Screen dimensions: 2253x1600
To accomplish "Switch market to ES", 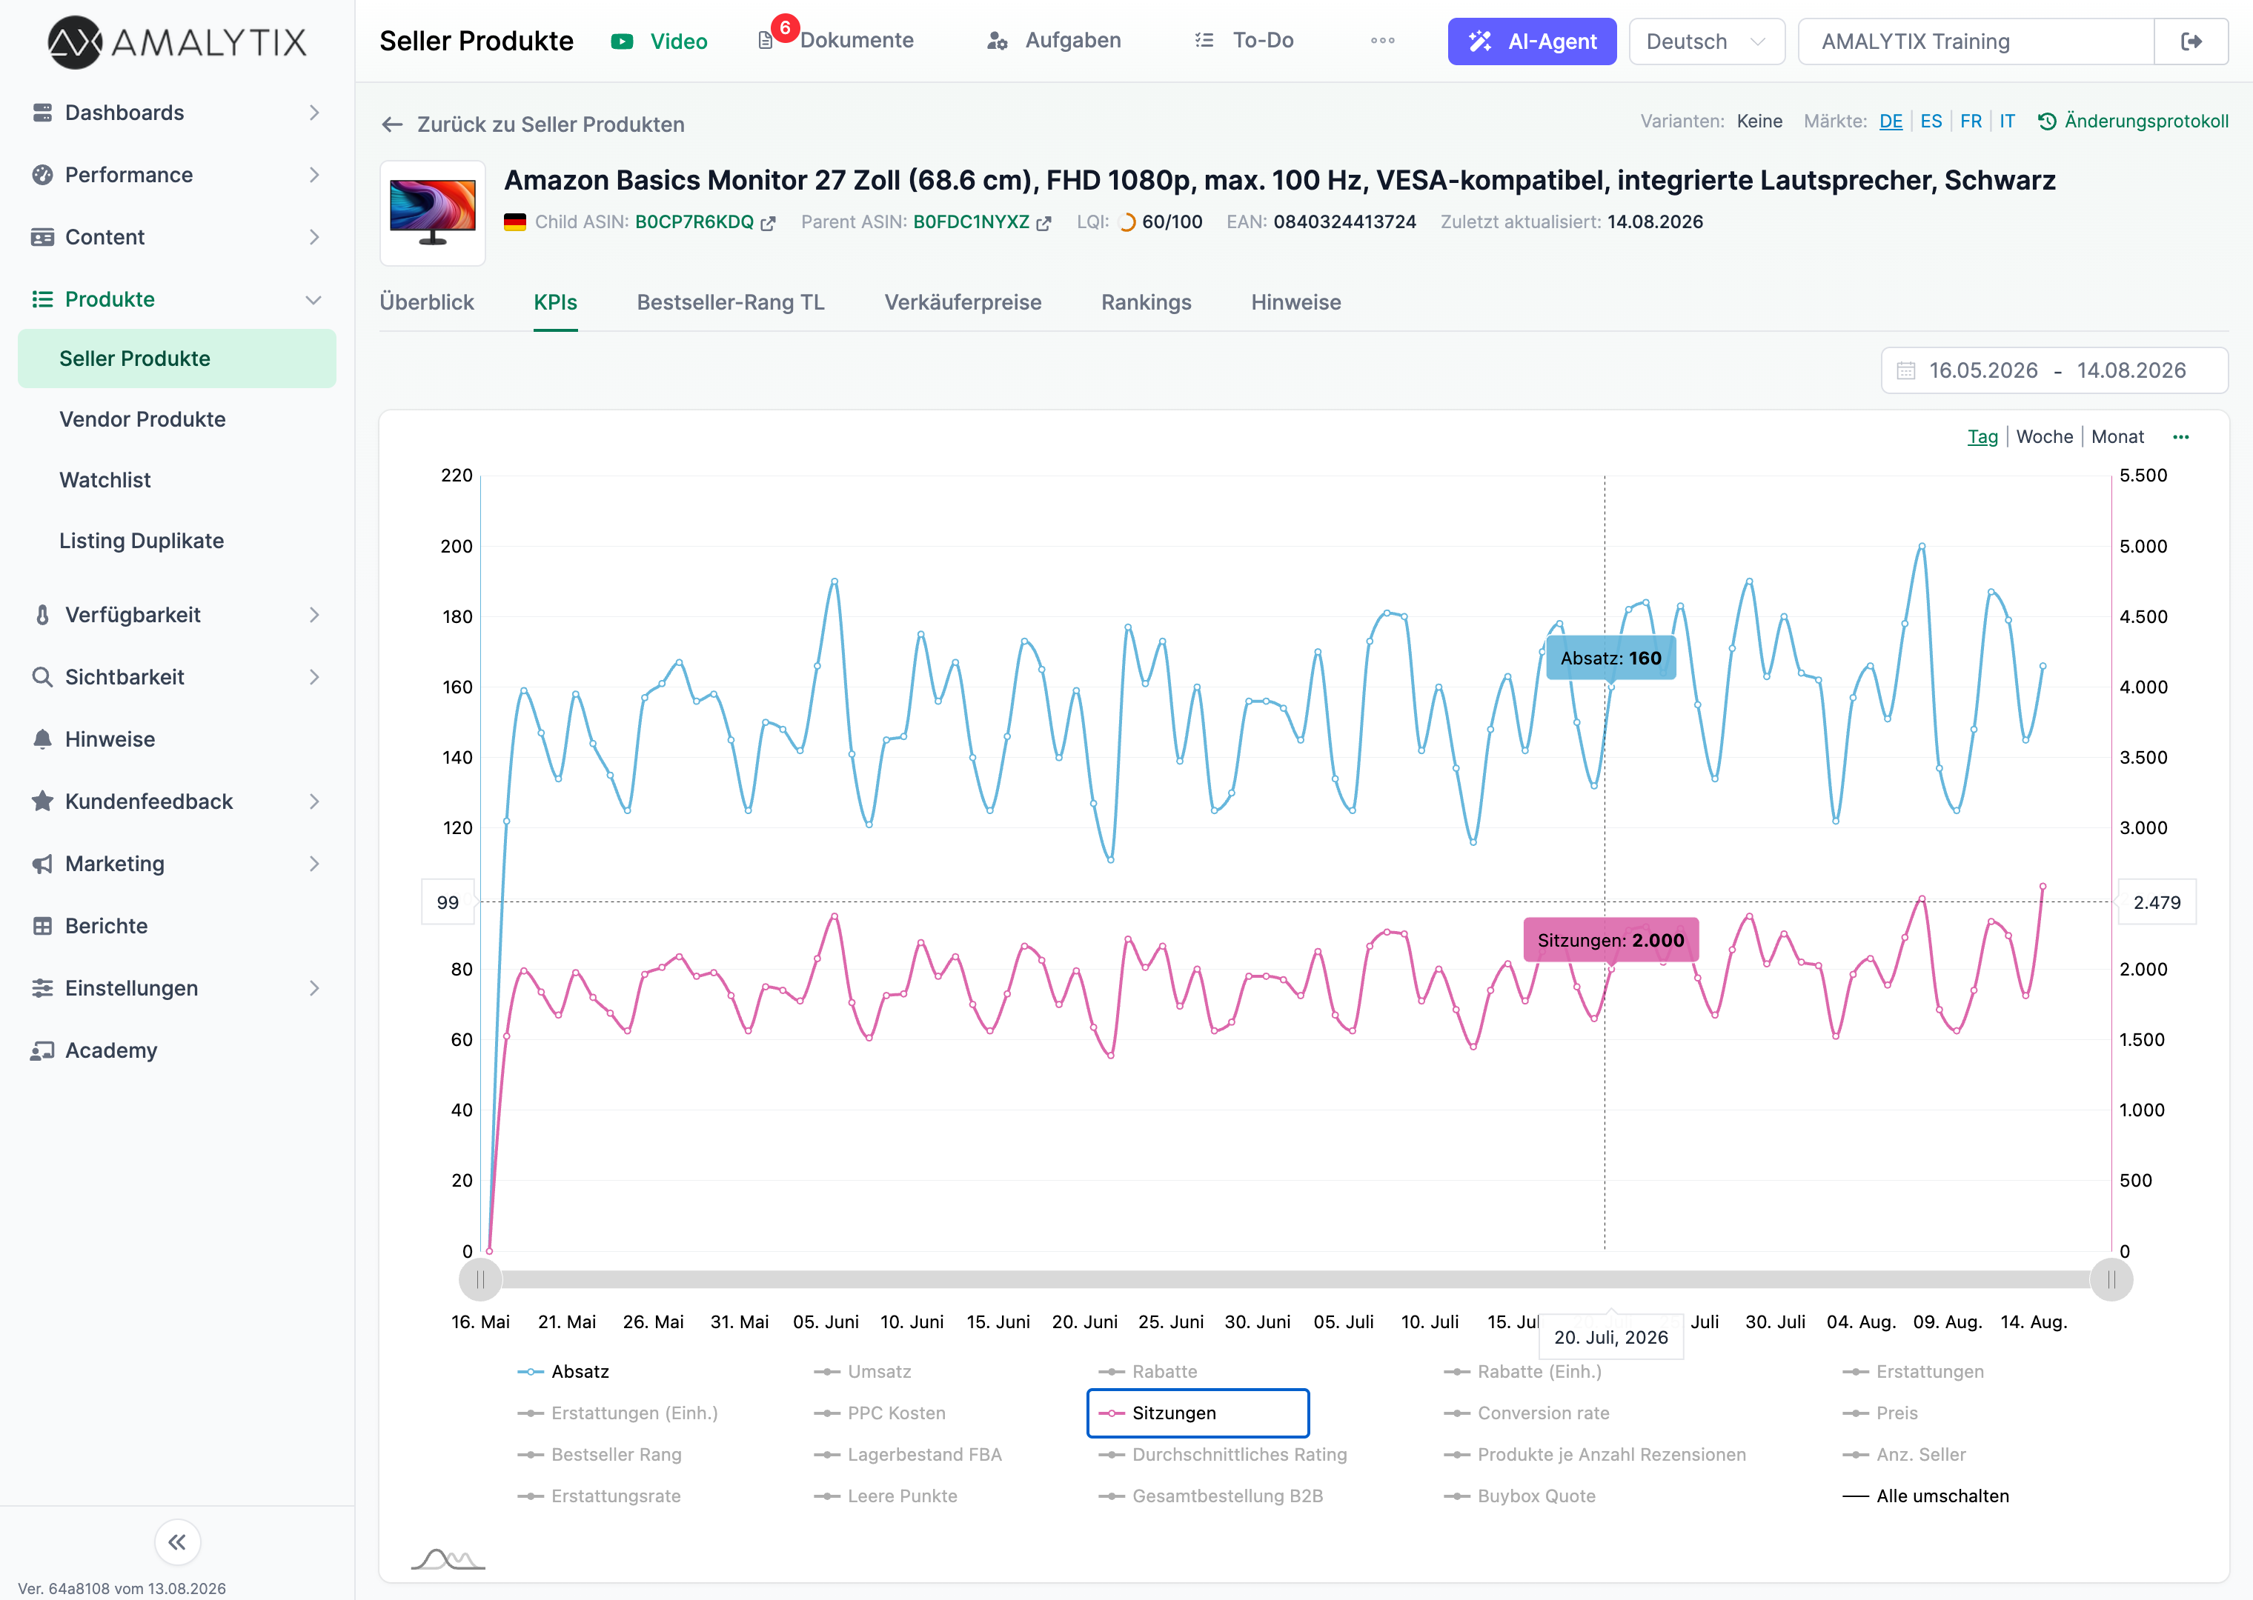I will click(1931, 121).
